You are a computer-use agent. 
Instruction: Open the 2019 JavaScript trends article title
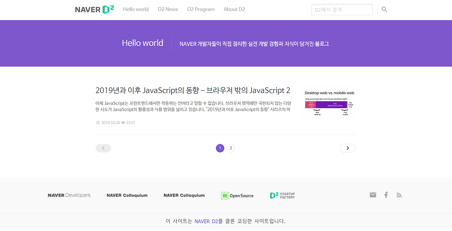point(193,90)
